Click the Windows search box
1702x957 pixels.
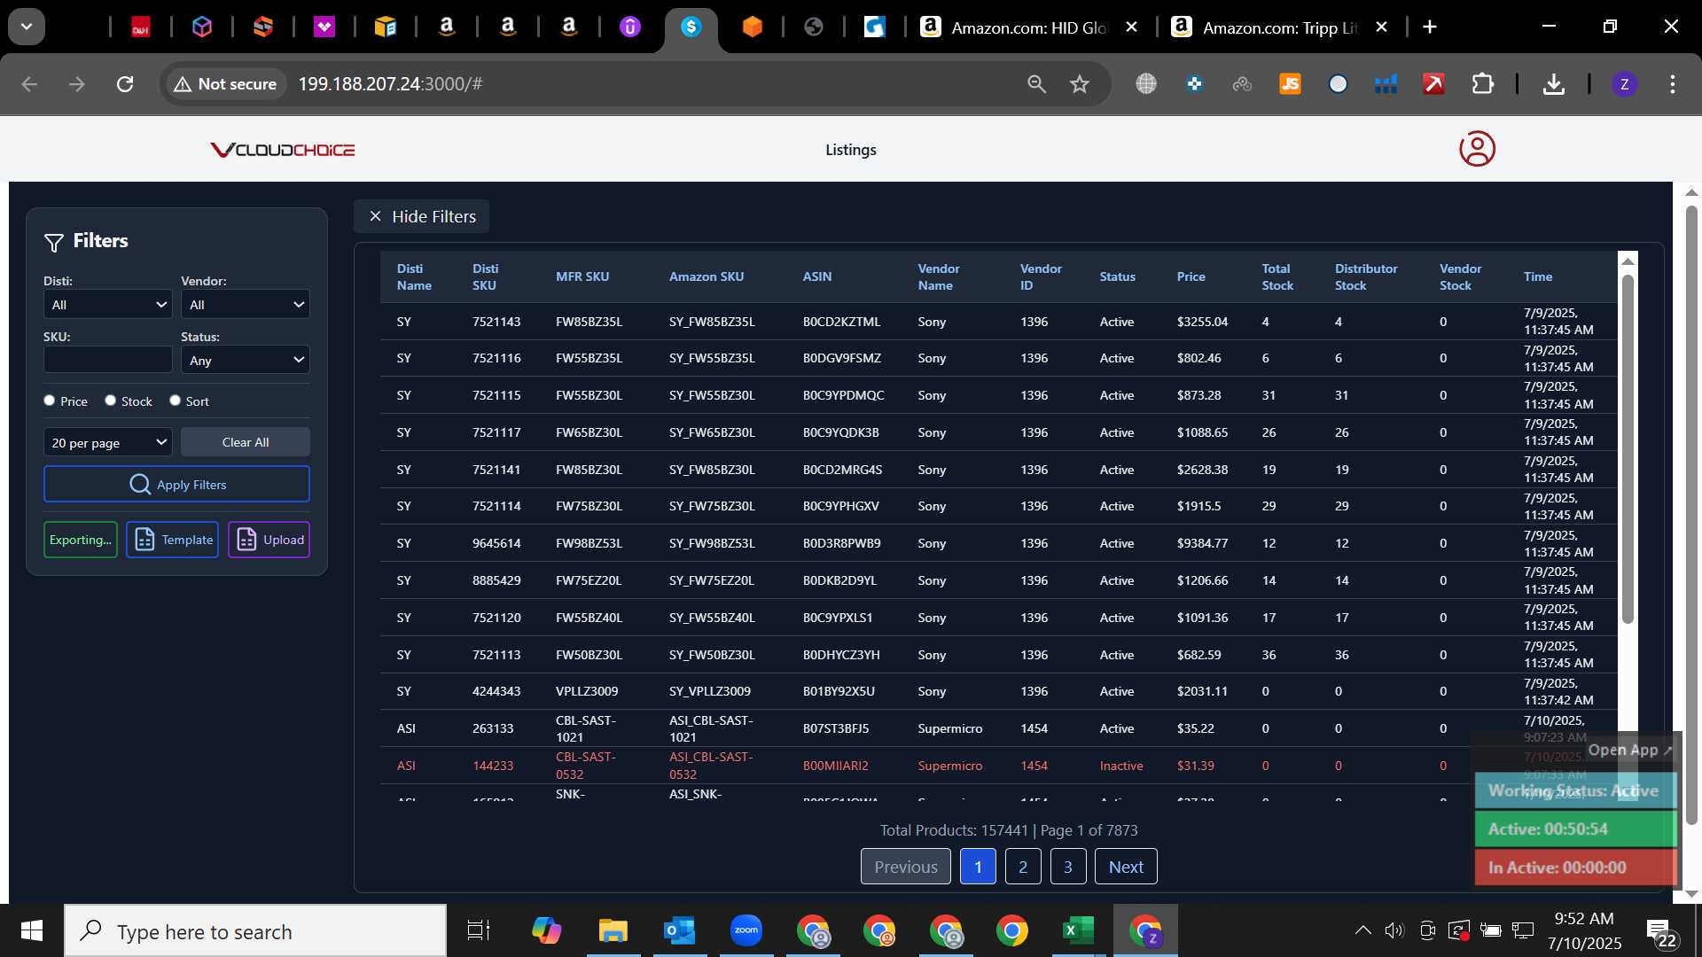point(255,930)
